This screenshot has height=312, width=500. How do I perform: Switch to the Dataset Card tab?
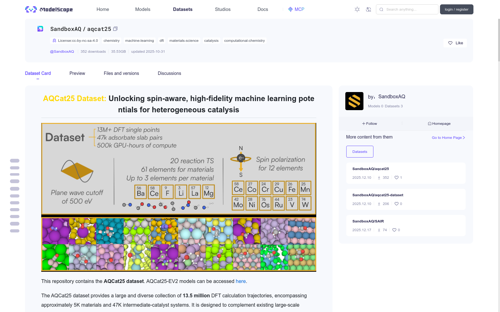pyautogui.click(x=38, y=73)
